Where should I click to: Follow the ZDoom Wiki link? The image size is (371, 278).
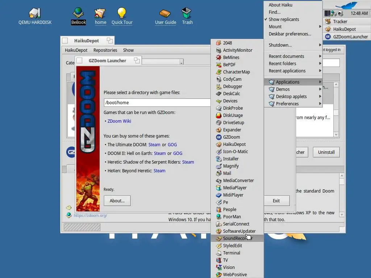pyautogui.click(x=119, y=121)
